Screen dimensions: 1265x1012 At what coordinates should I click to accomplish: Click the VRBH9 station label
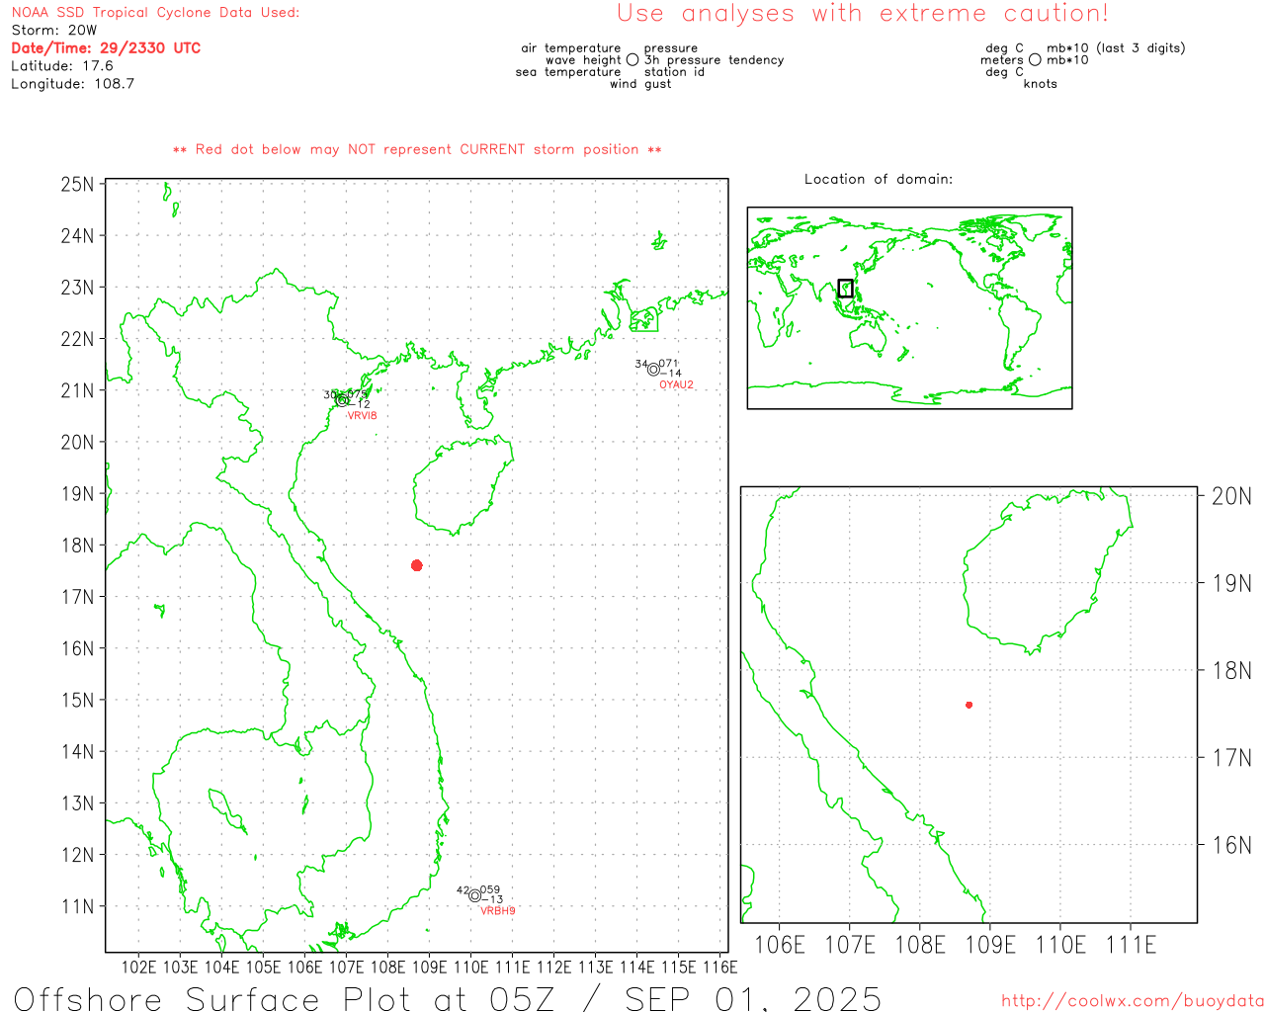(x=498, y=911)
